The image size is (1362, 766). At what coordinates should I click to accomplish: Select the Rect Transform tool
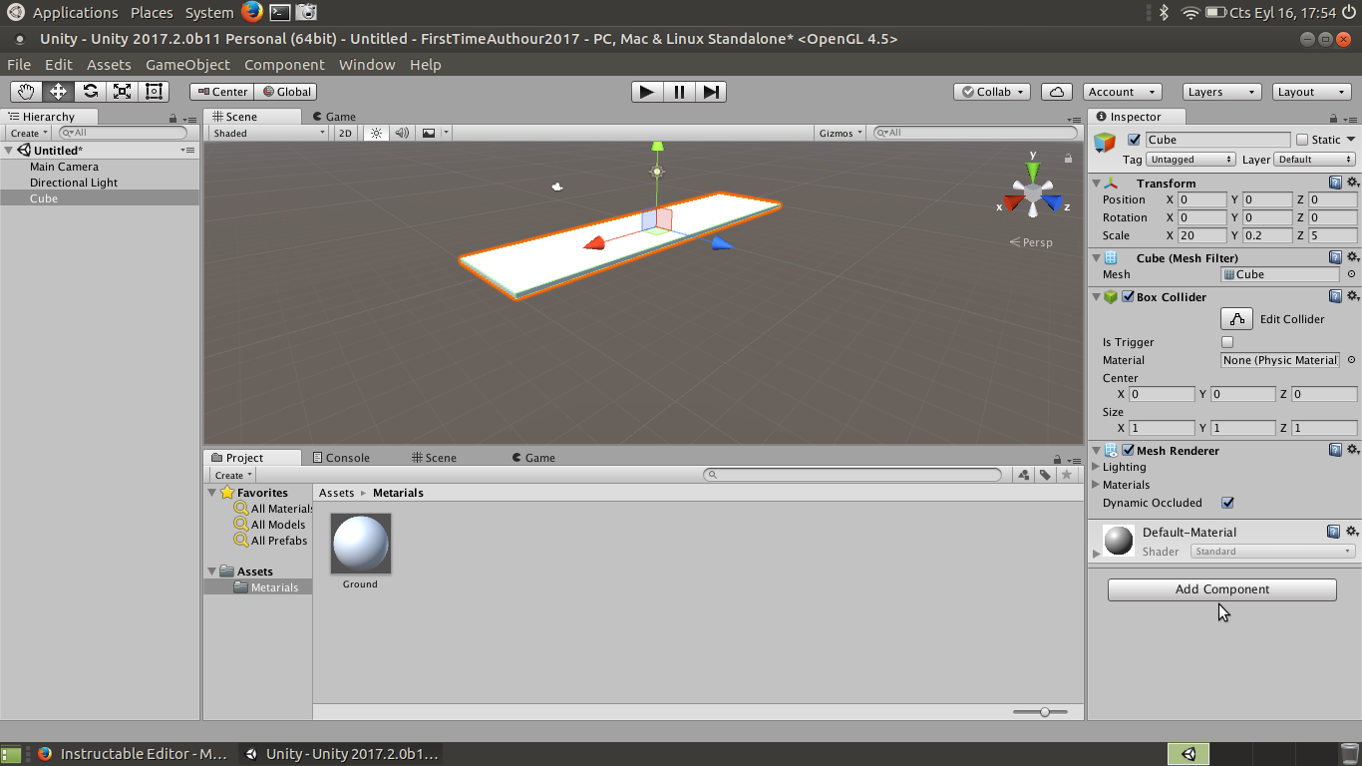tap(155, 92)
